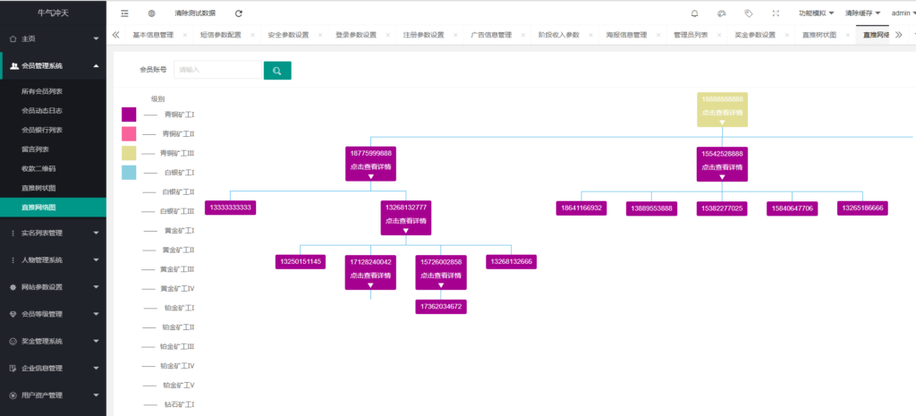The width and height of the screenshot is (916, 416).
Task: Expand the 实名列表管理 sidebar menu
Action: (53, 233)
